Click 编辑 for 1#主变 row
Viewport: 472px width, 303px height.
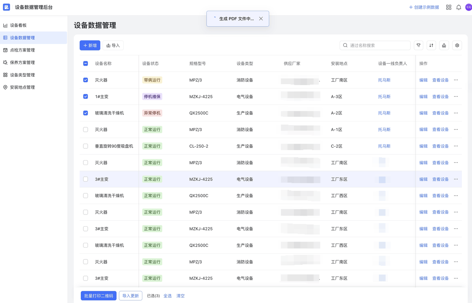(x=423, y=97)
